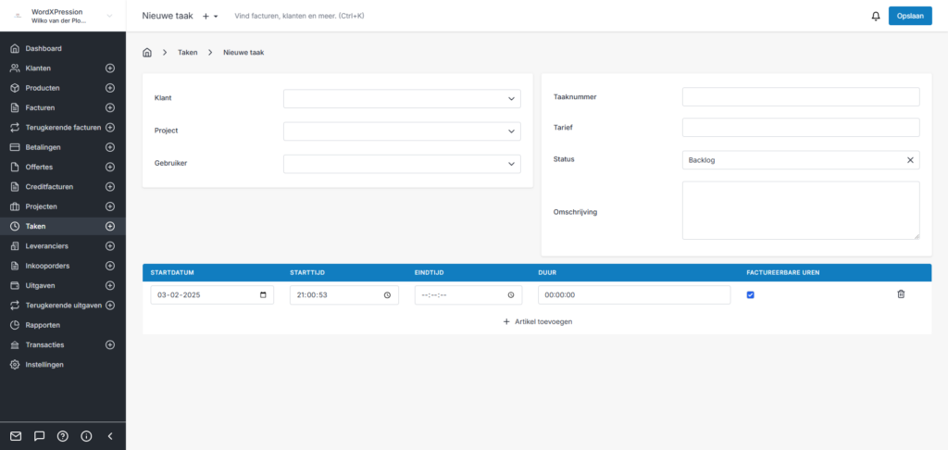This screenshot has width=948, height=450.
Task: Open Transacties in sidebar
Action: (x=44, y=344)
